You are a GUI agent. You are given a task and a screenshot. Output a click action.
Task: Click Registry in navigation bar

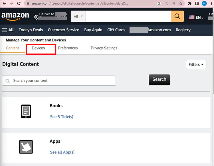183,30
